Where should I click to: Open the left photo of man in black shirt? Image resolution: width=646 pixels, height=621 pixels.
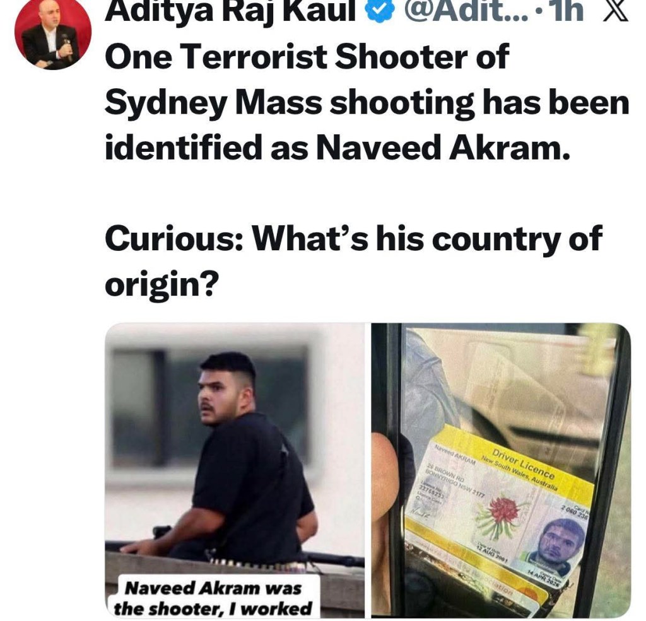235,470
